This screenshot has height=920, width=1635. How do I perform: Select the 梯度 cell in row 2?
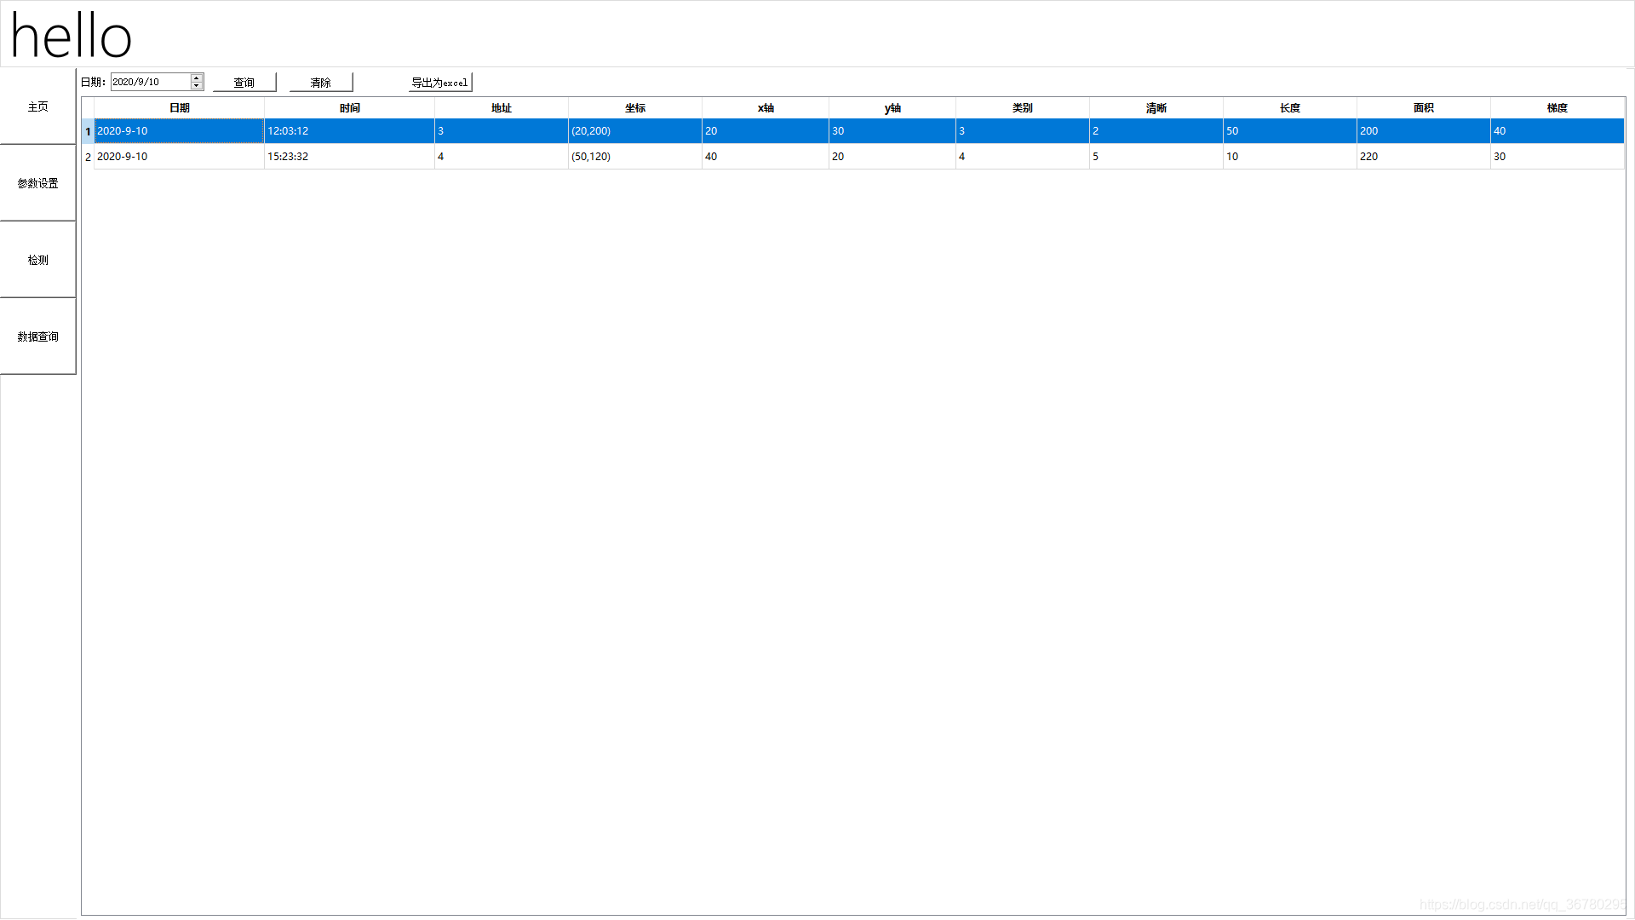click(x=1558, y=157)
